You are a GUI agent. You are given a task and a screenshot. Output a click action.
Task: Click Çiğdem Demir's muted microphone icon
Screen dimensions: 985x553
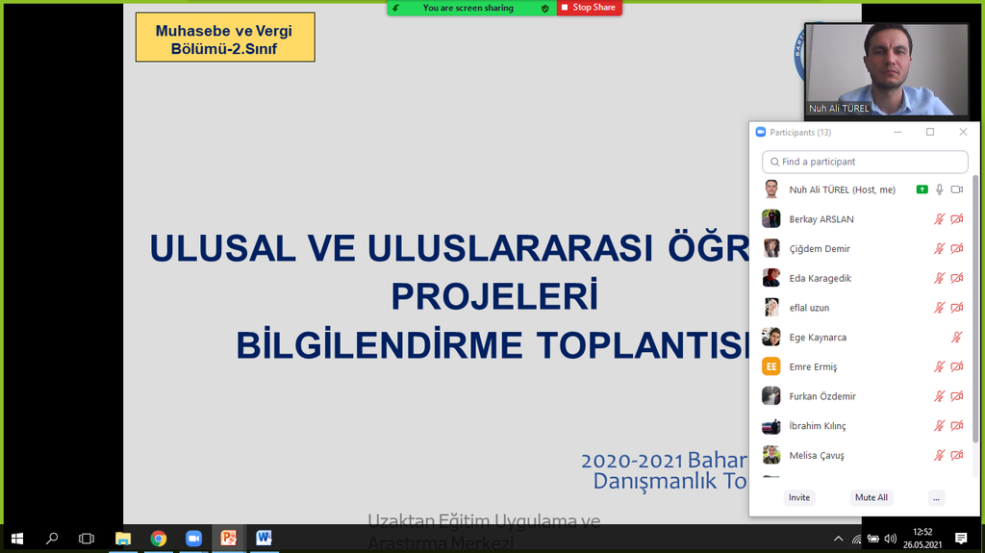click(x=939, y=248)
